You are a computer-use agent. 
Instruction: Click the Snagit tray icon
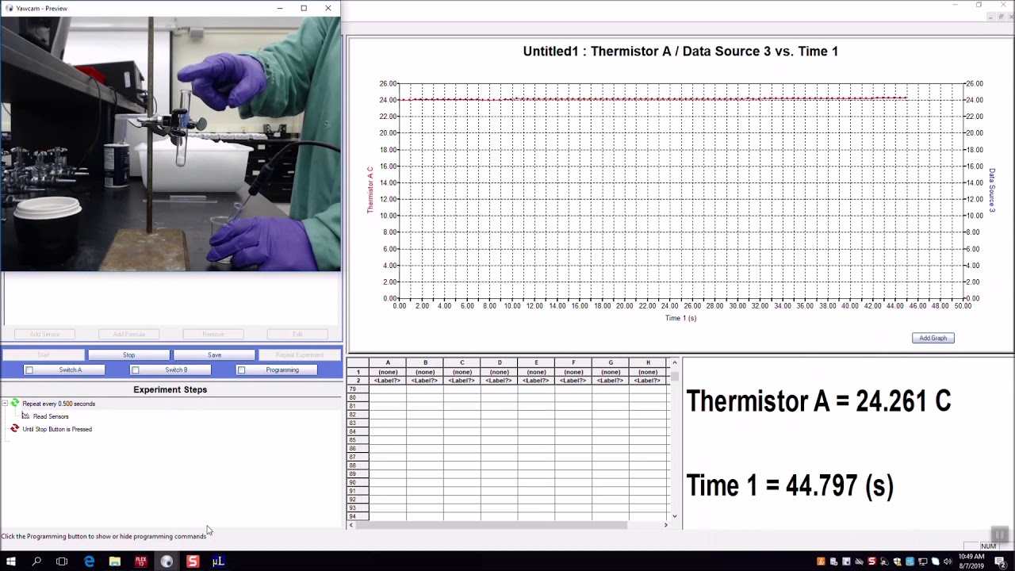pos(871,561)
